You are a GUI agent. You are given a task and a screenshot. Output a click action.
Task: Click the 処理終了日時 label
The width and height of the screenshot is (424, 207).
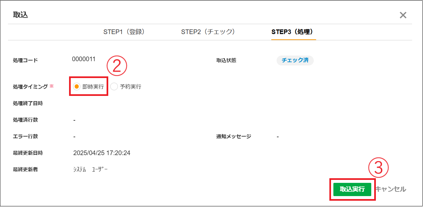tap(28, 103)
